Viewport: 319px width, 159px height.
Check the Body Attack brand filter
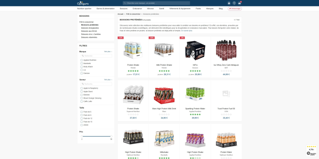(82, 67)
